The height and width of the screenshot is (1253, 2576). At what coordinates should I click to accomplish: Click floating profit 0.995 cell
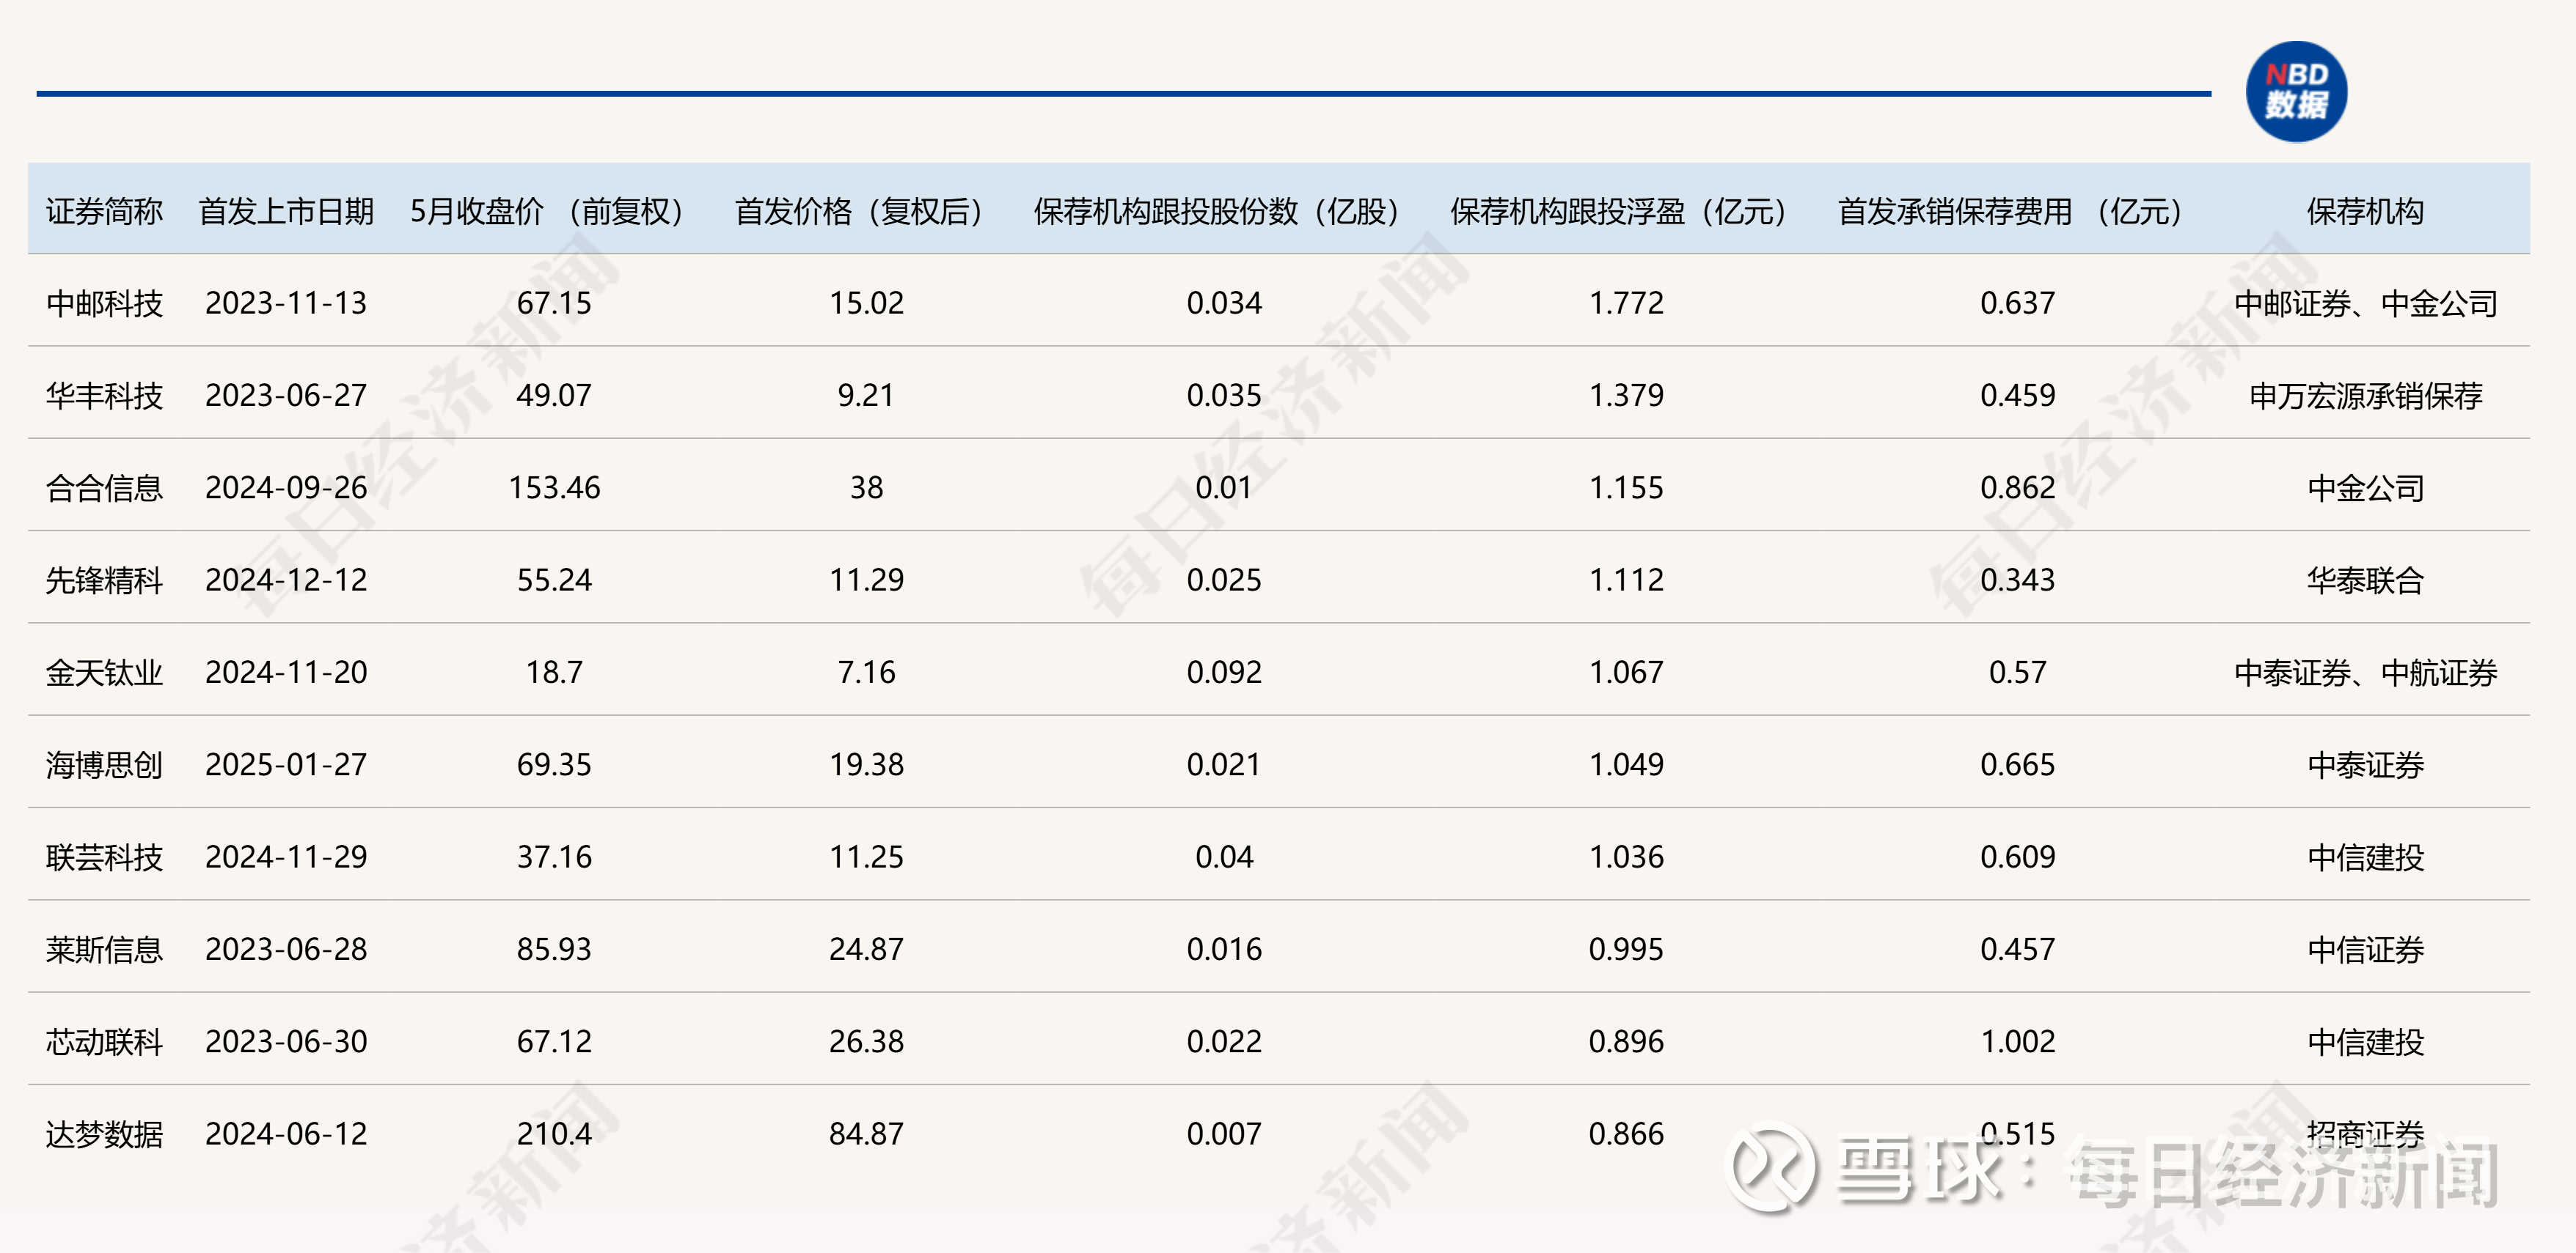(x=1626, y=949)
